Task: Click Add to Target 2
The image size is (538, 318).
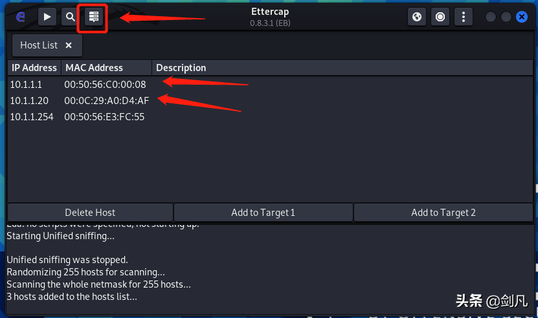Action: point(443,213)
